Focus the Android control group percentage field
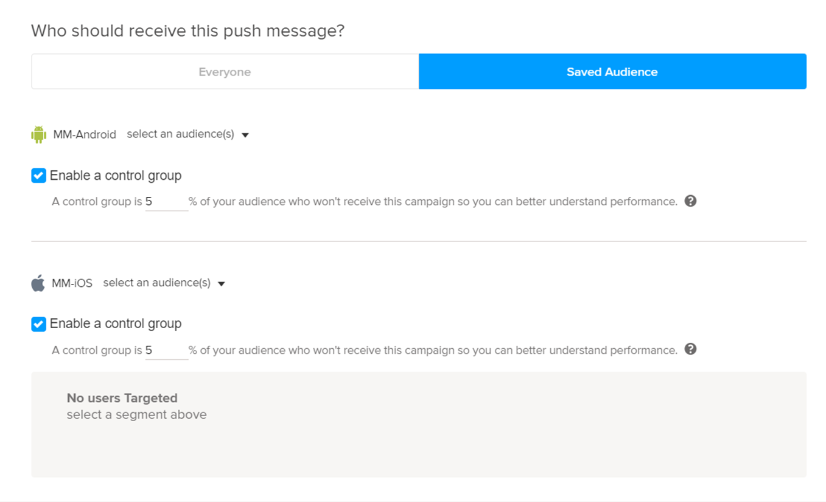 (166, 202)
